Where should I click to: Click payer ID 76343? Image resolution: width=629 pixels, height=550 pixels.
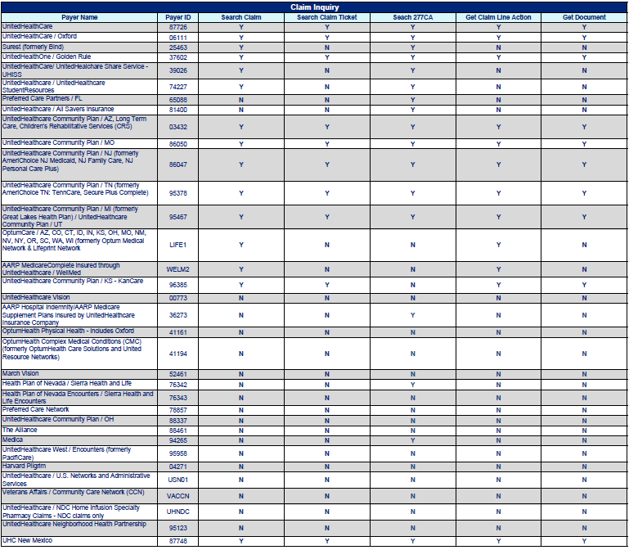point(178,398)
